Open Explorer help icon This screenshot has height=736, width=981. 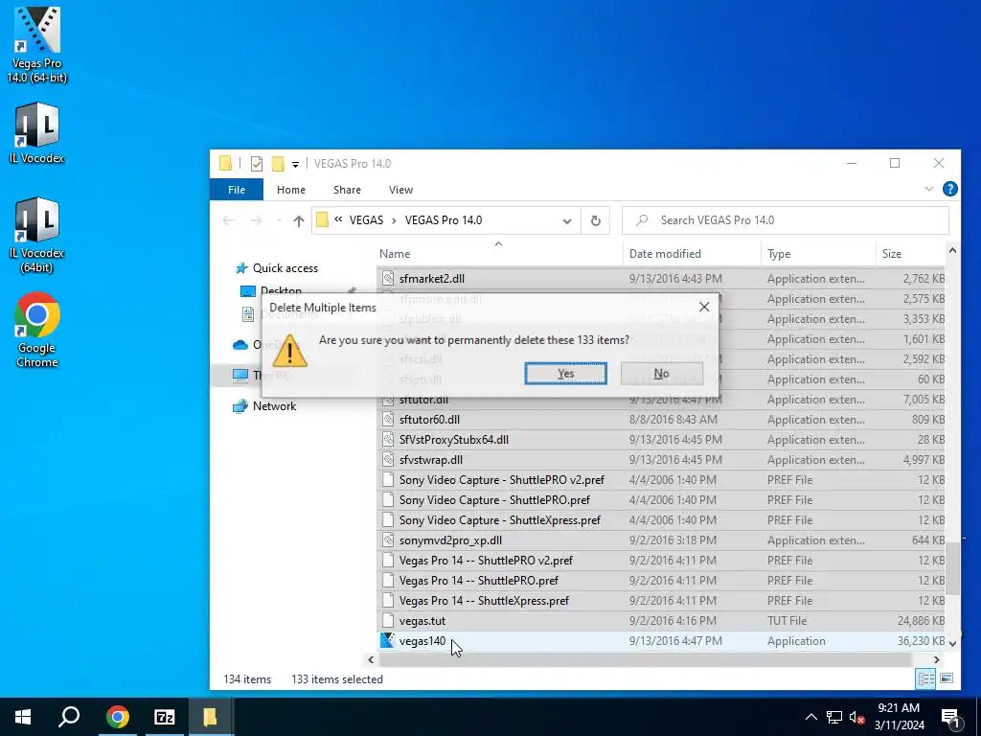pos(949,189)
